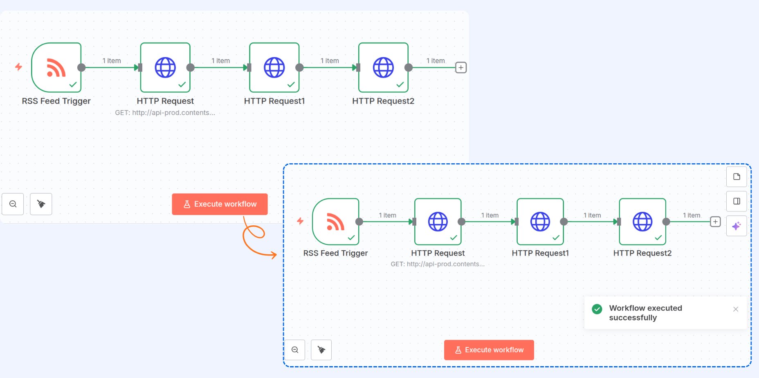
Task: Tidy up nodes with broom icon, upper canvas
Action: click(x=41, y=204)
